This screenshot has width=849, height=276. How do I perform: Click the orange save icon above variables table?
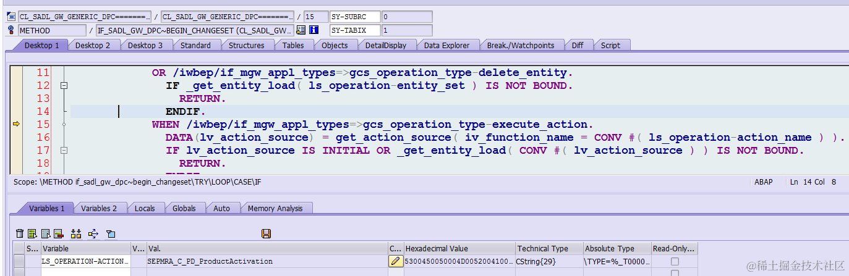pyautogui.click(x=267, y=233)
